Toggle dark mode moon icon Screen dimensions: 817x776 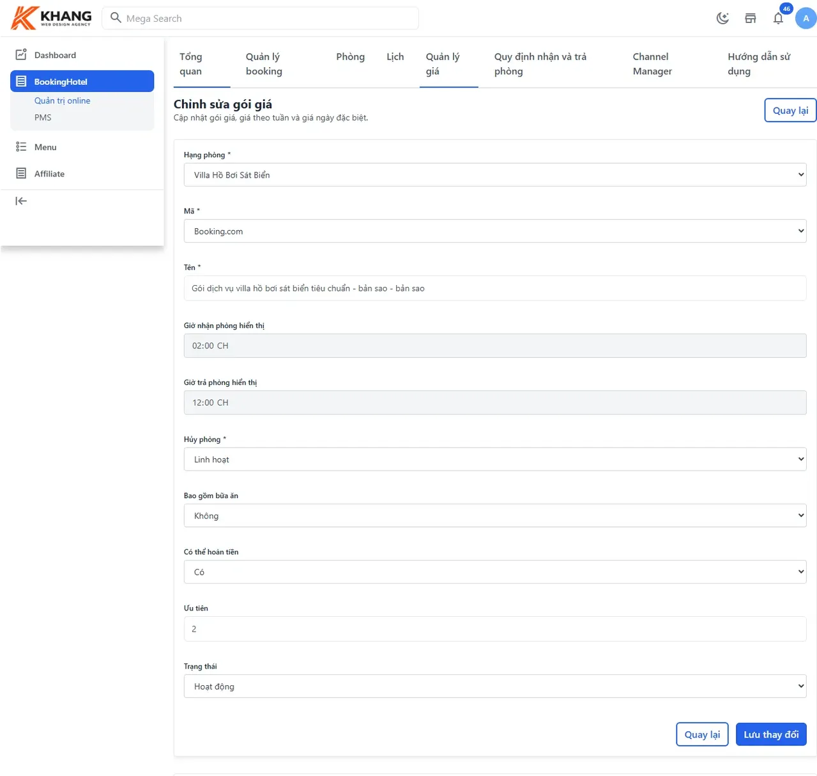click(722, 19)
